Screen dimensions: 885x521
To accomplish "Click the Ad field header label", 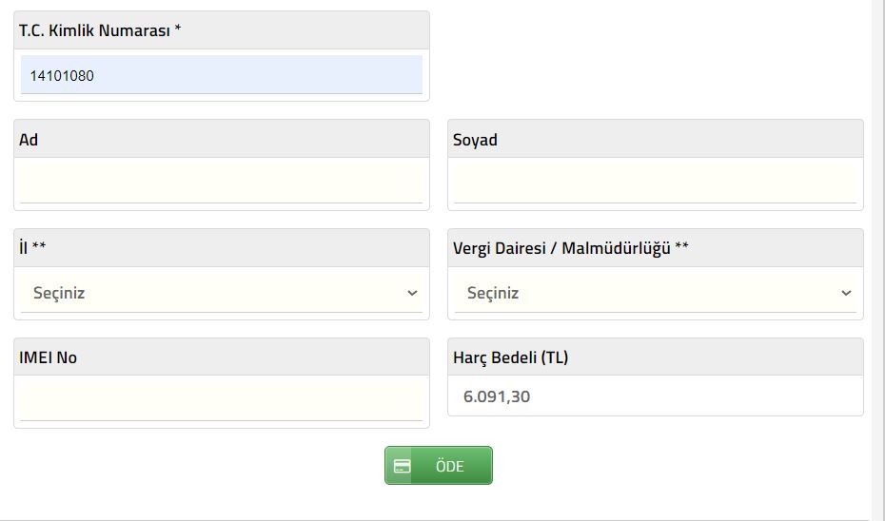I will point(29,139).
